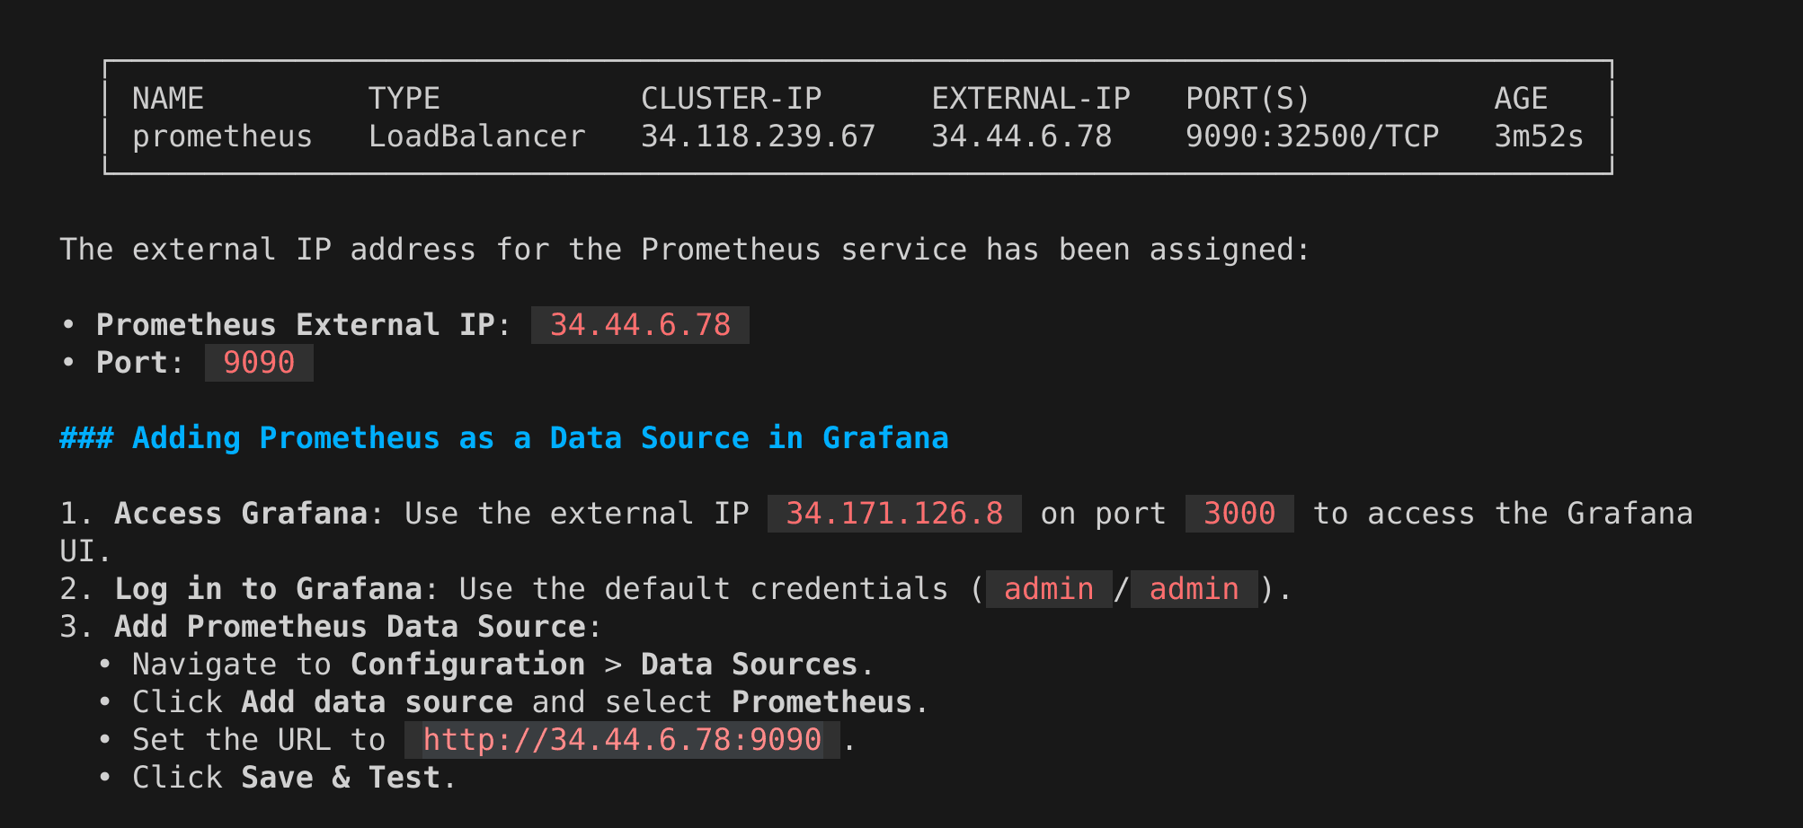
Task: Click the NAME column header in table
Action: point(168,99)
